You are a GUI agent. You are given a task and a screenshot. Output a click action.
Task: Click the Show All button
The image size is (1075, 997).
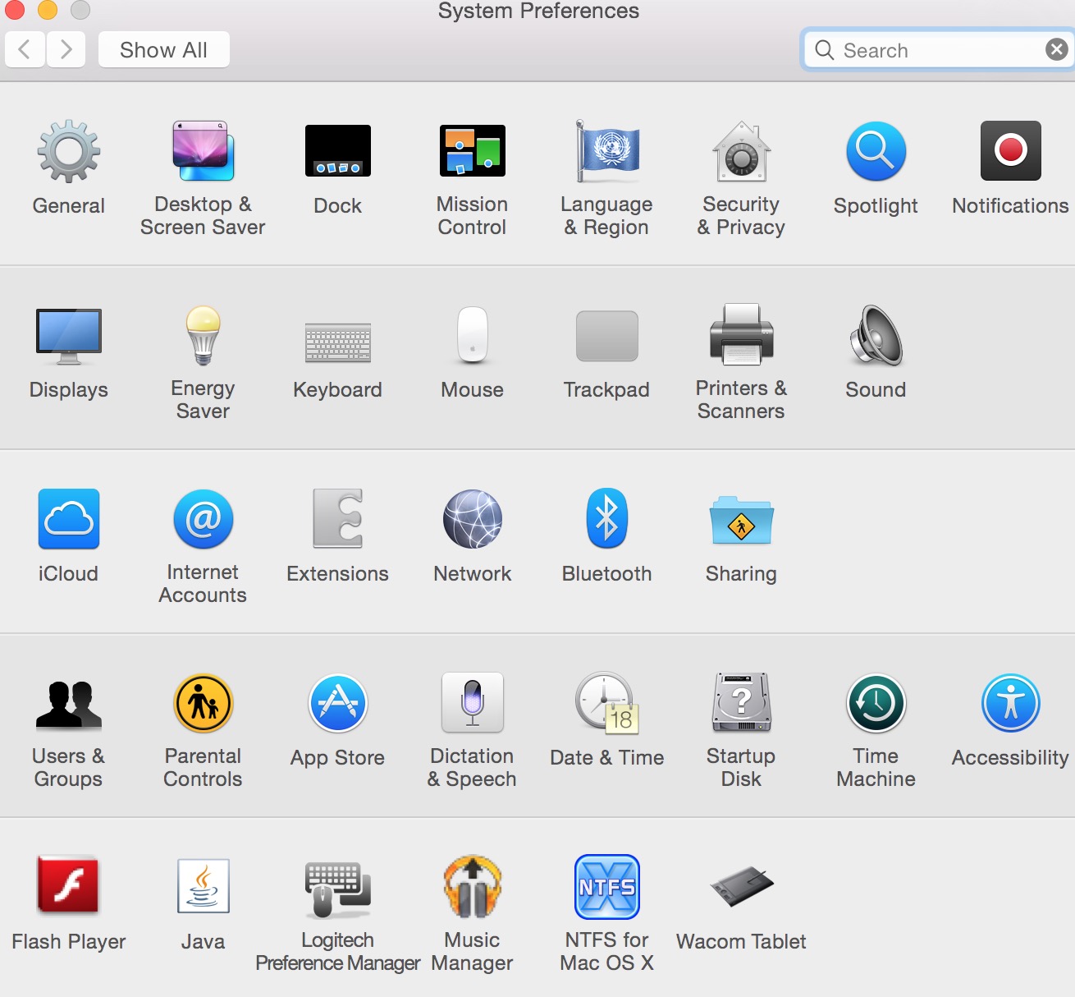(x=163, y=50)
